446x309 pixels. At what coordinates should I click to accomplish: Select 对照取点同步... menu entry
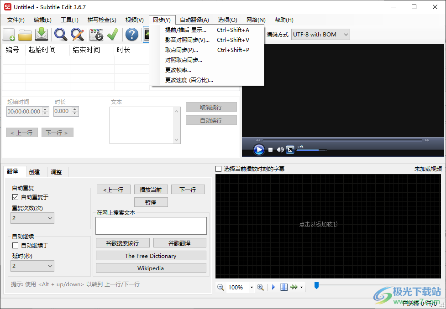click(x=207, y=60)
